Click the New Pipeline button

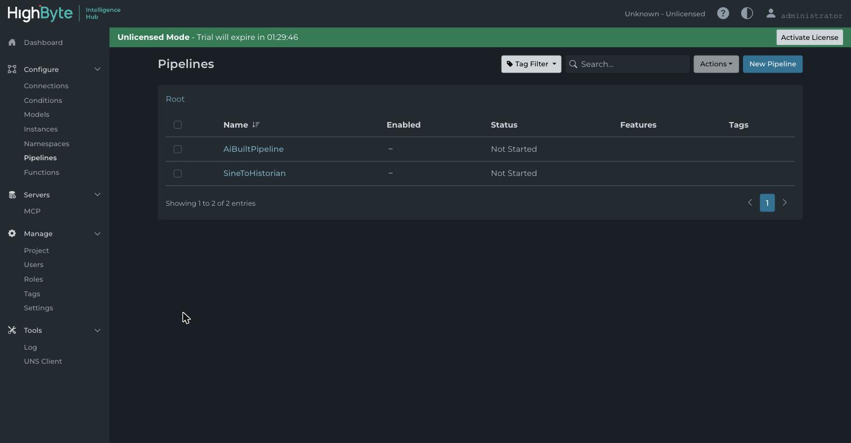(772, 64)
